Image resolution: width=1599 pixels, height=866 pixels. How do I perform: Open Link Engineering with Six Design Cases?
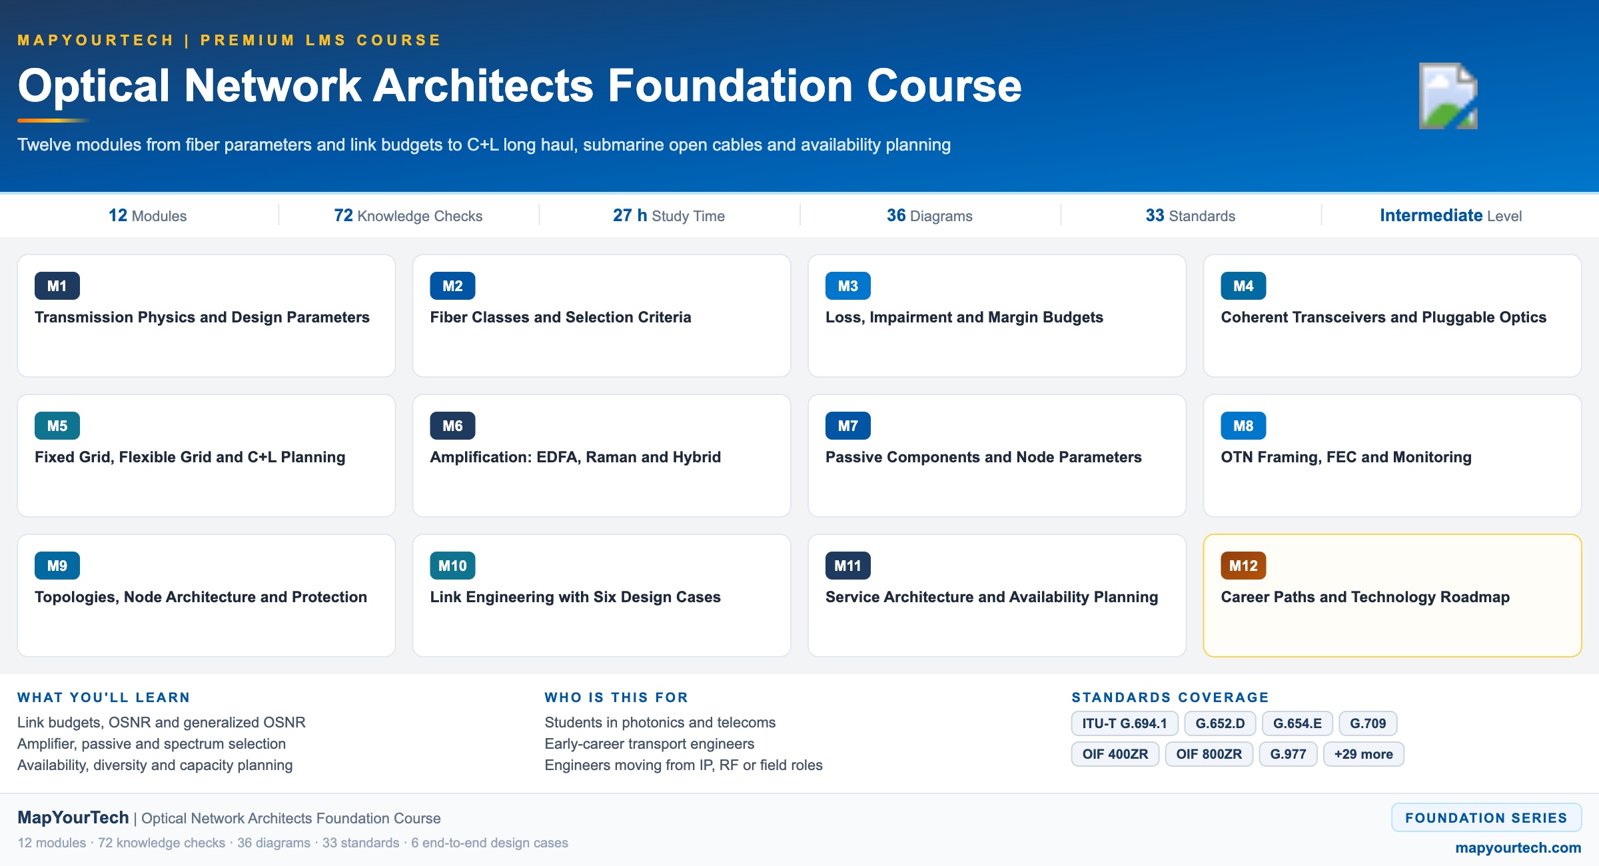click(602, 596)
